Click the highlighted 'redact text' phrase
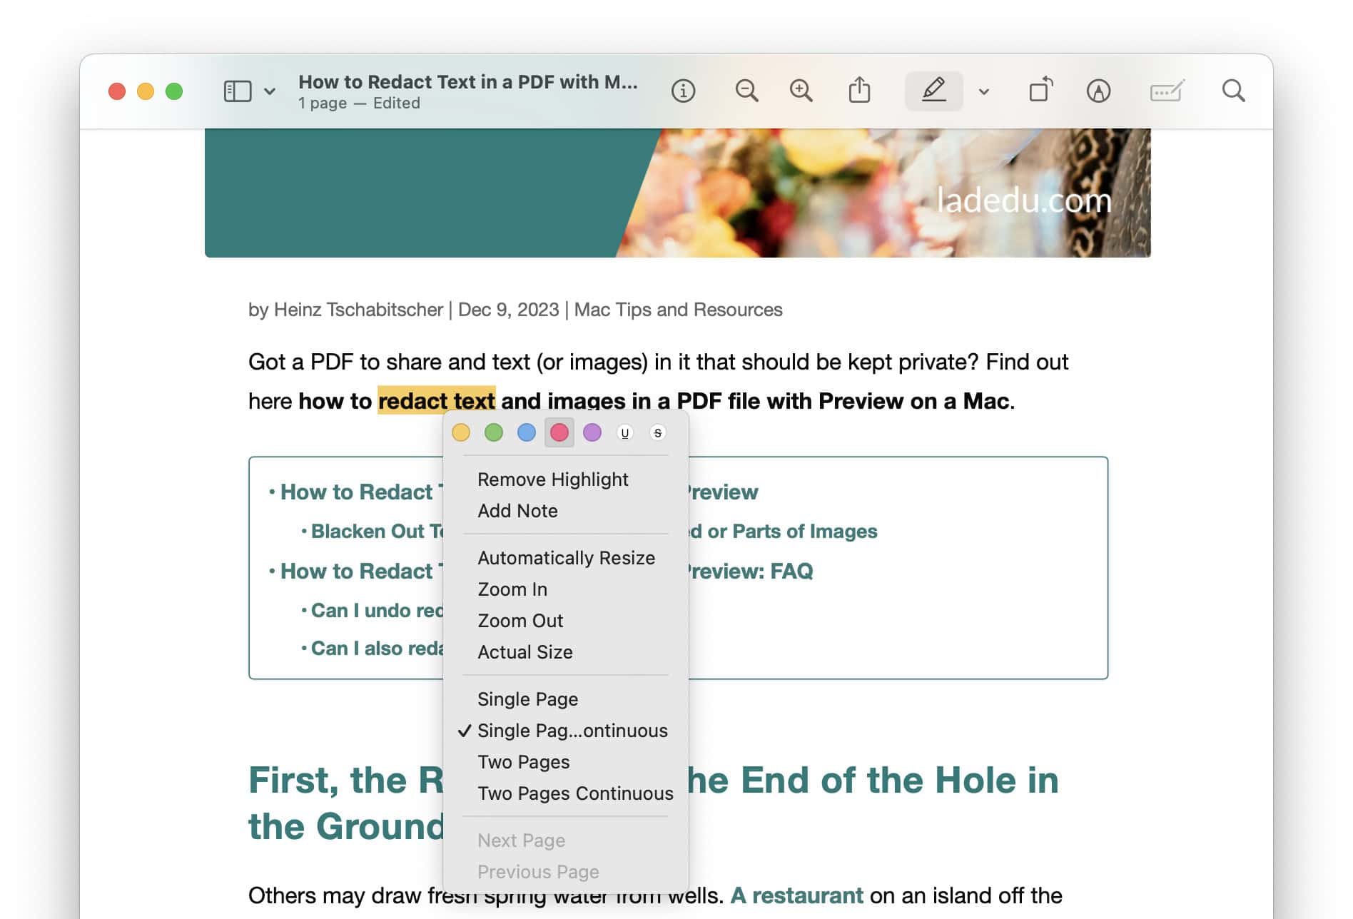The height and width of the screenshot is (919, 1353). pyautogui.click(x=437, y=401)
